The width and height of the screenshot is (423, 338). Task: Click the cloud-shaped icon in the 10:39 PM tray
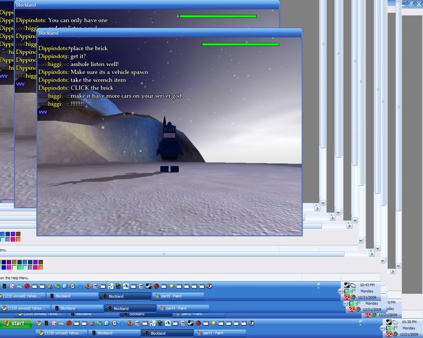coord(395,322)
